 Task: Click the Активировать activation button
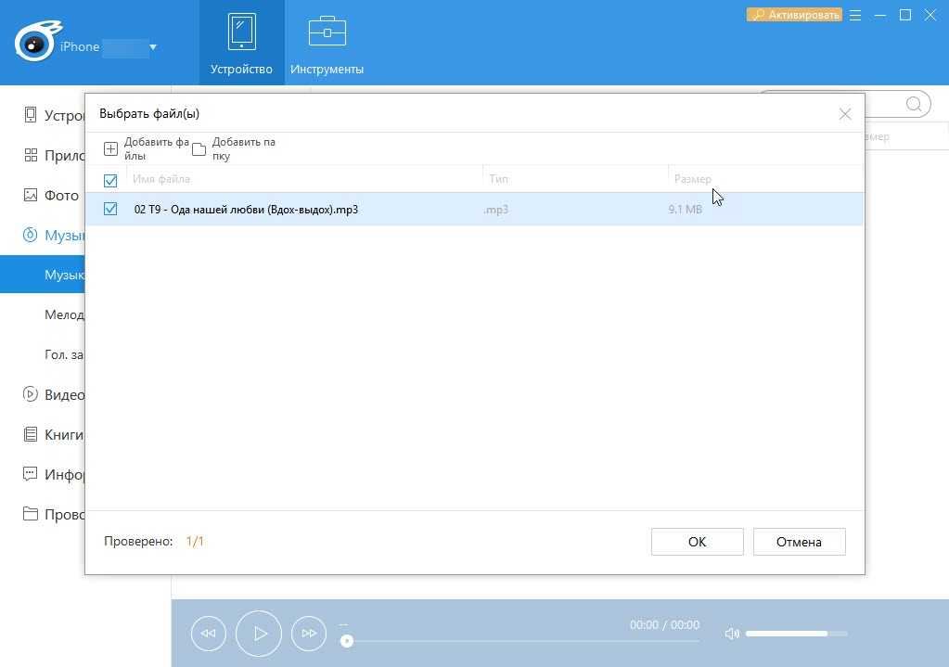tap(794, 15)
